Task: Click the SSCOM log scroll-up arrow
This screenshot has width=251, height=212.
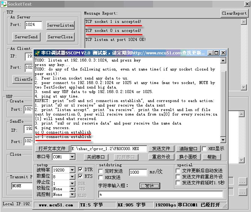Action: pos(223,60)
